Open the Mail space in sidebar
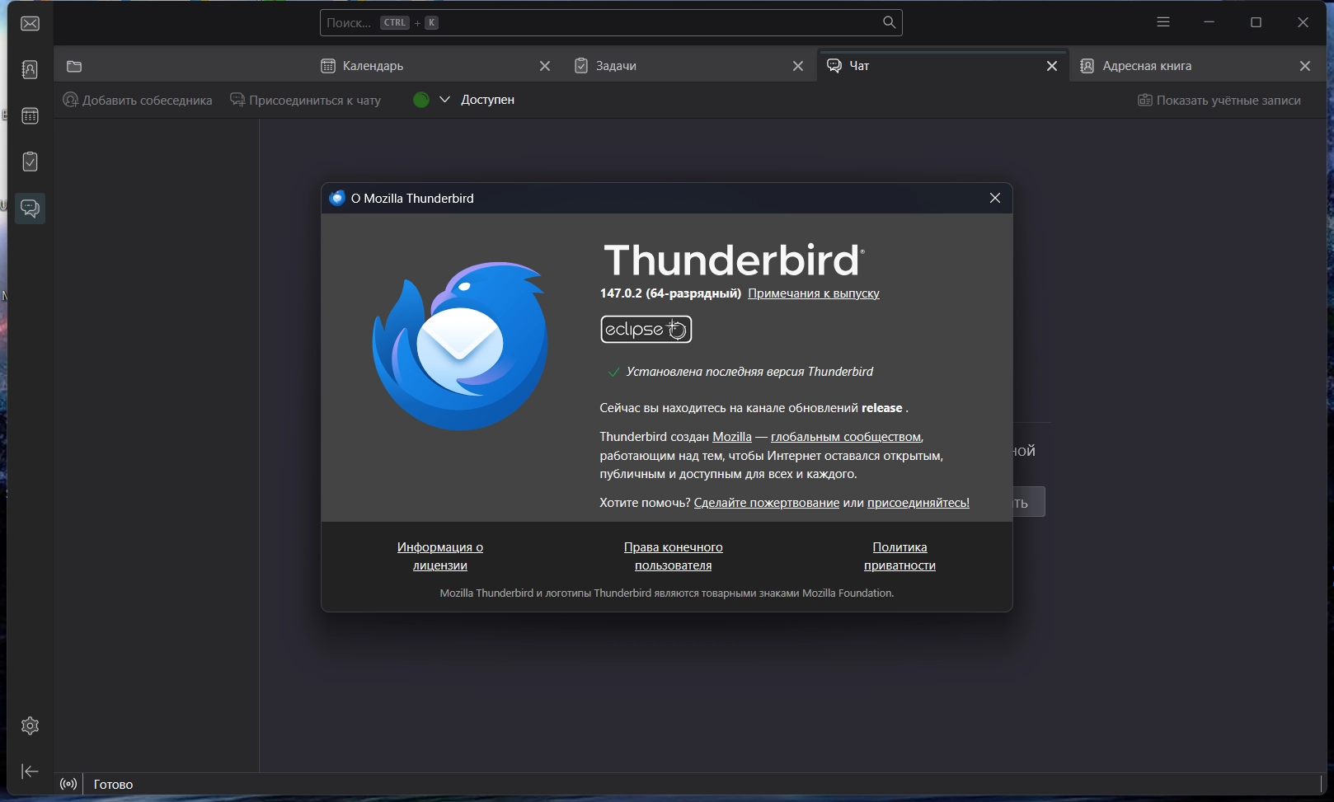Screen dimensions: 1334x802 tap(30, 23)
